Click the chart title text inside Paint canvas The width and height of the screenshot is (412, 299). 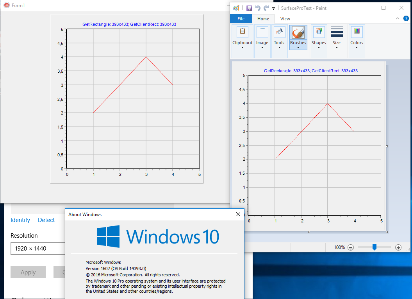[311, 71]
